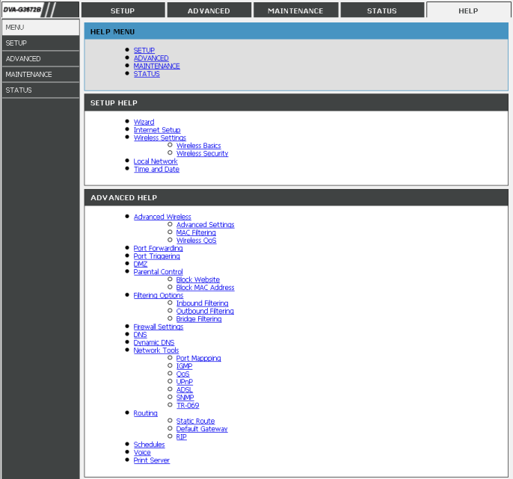Choose ADVANCED in the left sidebar

tap(40, 58)
